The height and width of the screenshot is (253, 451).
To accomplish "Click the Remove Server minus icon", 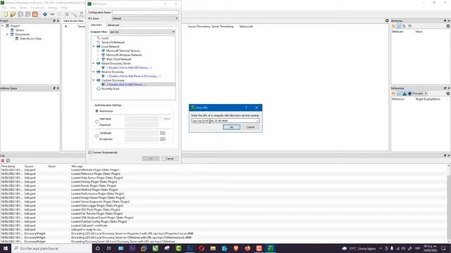I will coord(52,14).
